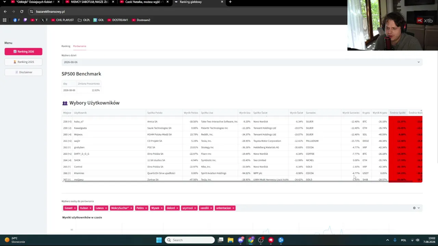
Task: Open the CHIL PLAYLIST bookmark
Action: [62, 20]
